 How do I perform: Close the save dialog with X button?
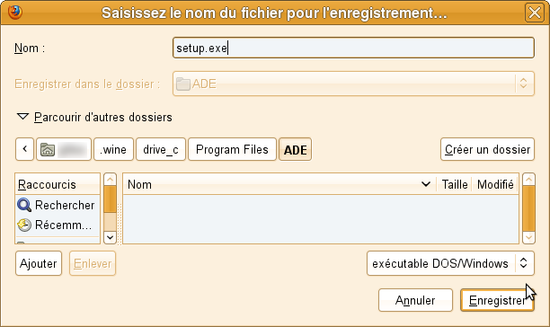[x=534, y=13]
